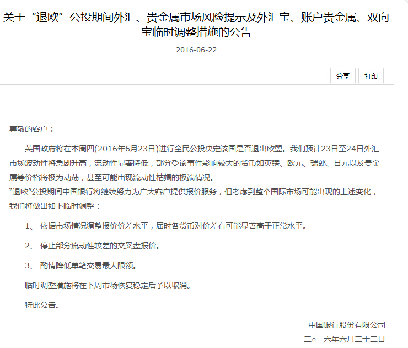This screenshot has width=408, height=348.
Task: Click the line mentioning 中国银行将继续努力
Action: (194, 192)
